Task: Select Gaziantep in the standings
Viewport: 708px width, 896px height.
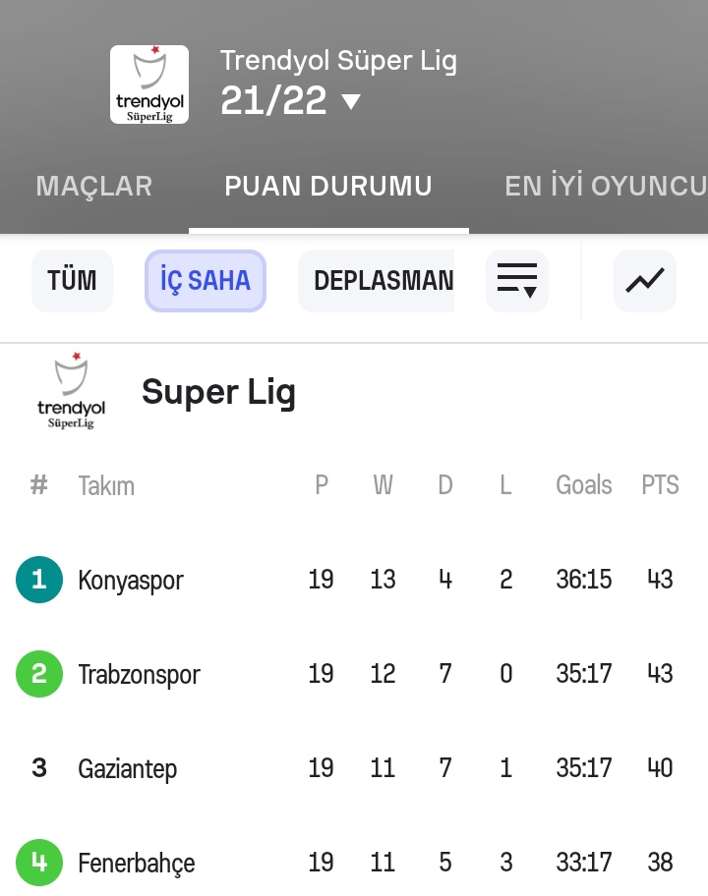Action: (128, 768)
